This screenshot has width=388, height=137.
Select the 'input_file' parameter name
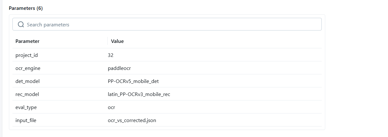click(26, 120)
